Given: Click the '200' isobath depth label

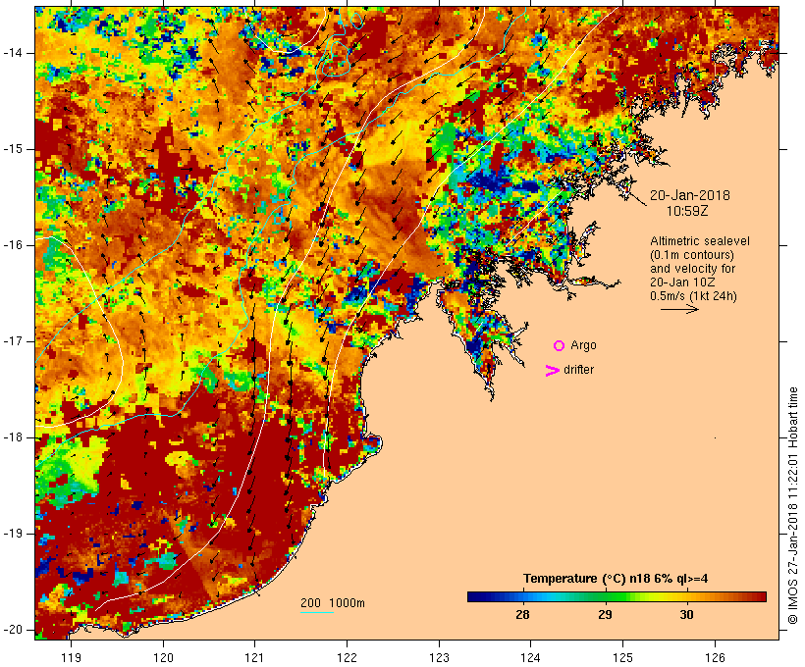Looking at the screenshot, I should (310, 603).
